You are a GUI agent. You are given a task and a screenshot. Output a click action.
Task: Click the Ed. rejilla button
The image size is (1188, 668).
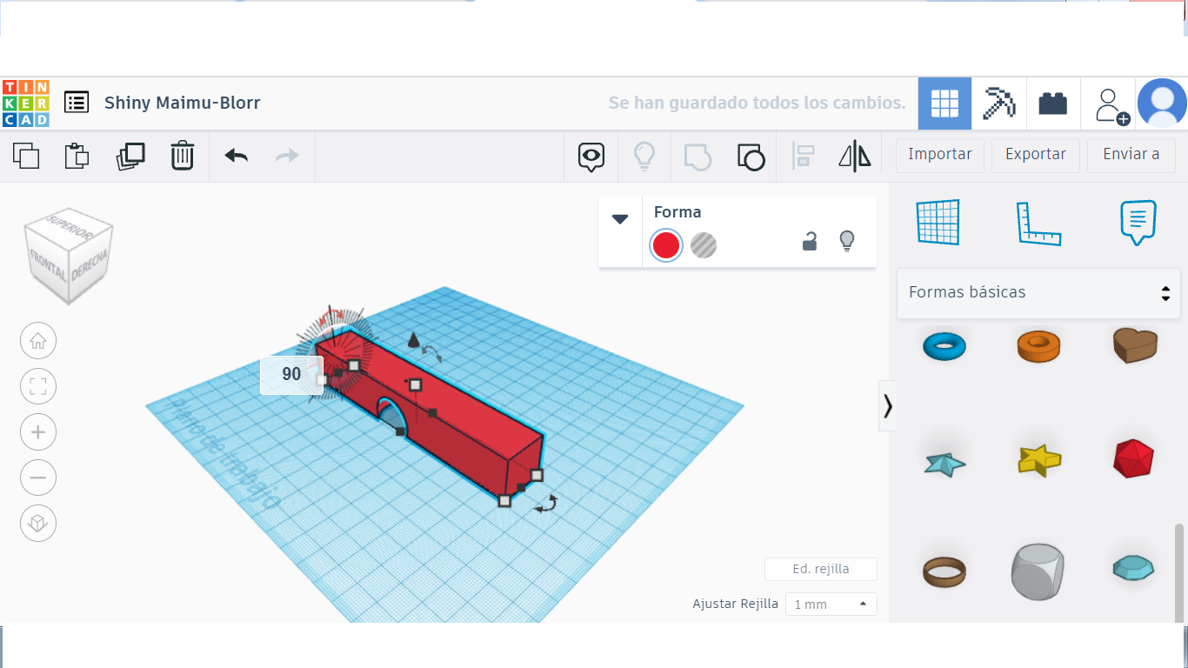pyautogui.click(x=821, y=570)
